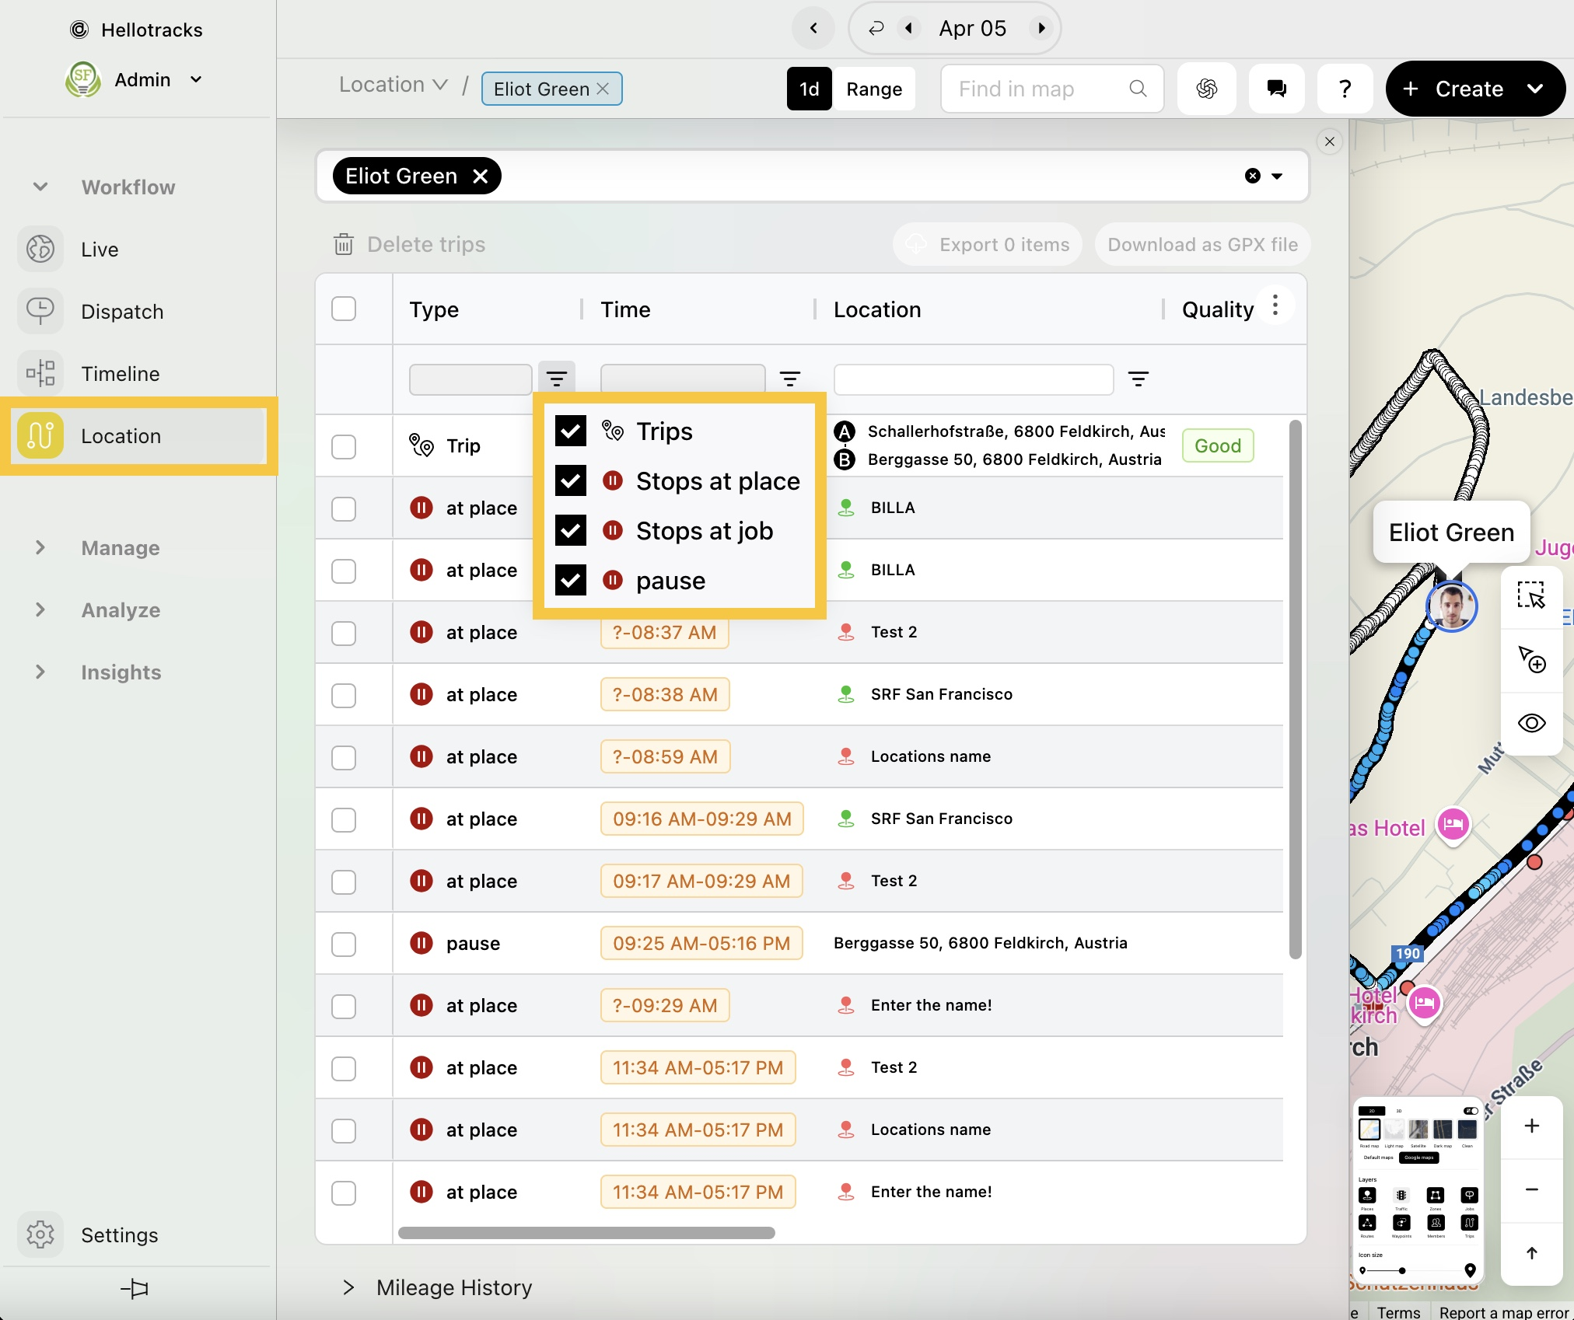Image resolution: width=1574 pixels, height=1320 pixels.
Task: Click the help question mark icon
Action: coord(1345,89)
